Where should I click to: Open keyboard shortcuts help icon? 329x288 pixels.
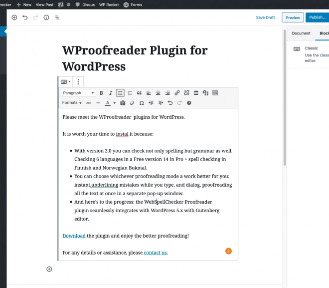pos(189,103)
